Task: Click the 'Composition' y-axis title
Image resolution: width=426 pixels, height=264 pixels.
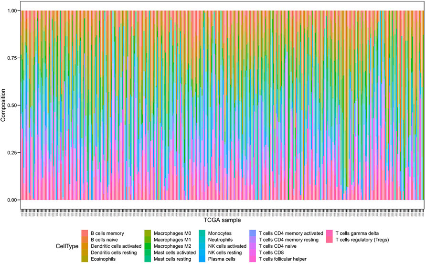Action: point(3,106)
